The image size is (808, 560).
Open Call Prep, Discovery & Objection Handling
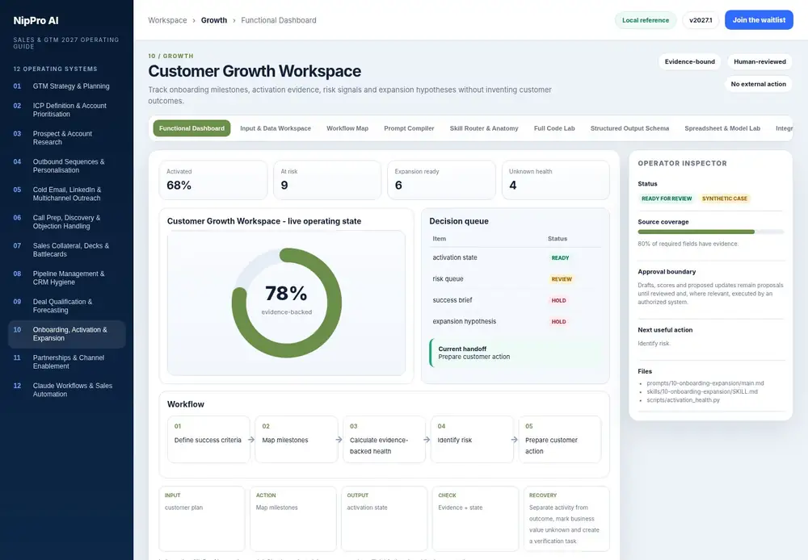[x=66, y=222]
